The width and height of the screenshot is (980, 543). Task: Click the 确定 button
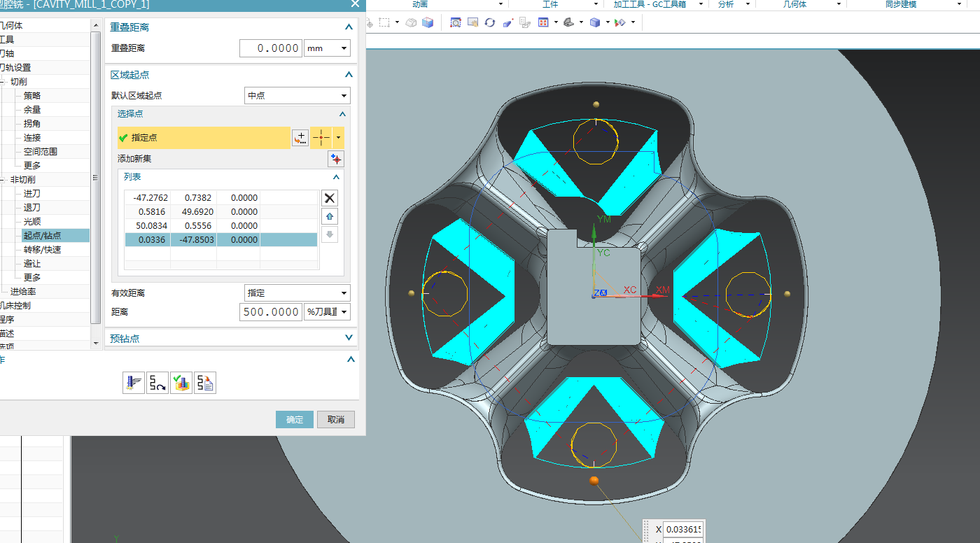click(295, 419)
